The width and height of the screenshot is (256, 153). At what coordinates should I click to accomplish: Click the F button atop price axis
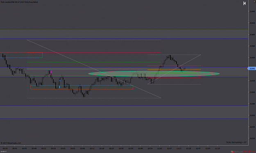point(254,2)
